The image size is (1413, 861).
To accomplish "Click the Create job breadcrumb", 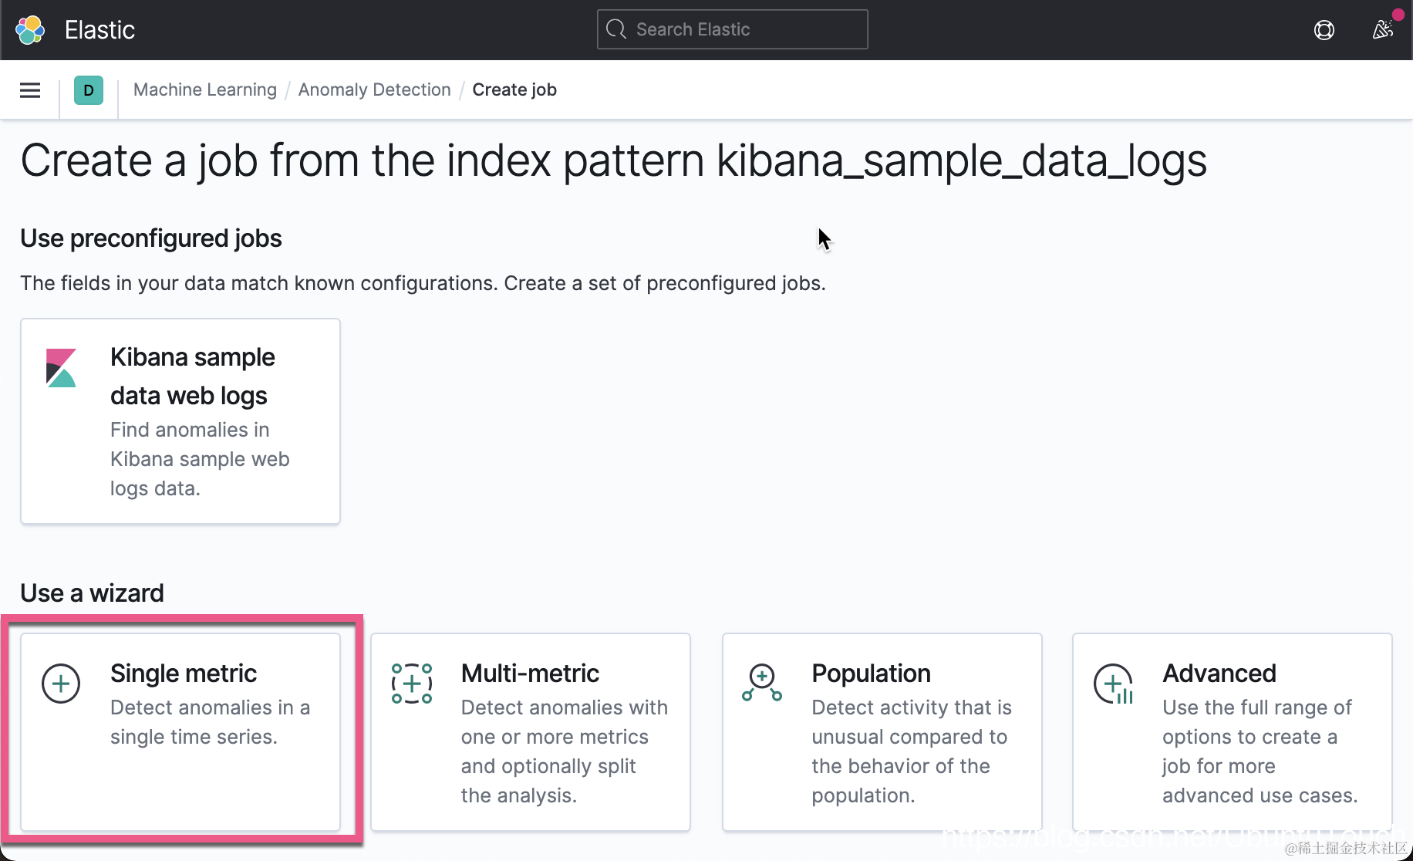I will pos(514,90).
